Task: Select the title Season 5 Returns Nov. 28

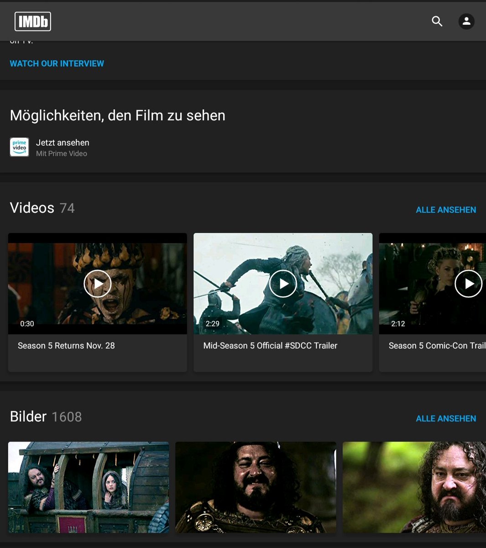Action: (66, 346)
